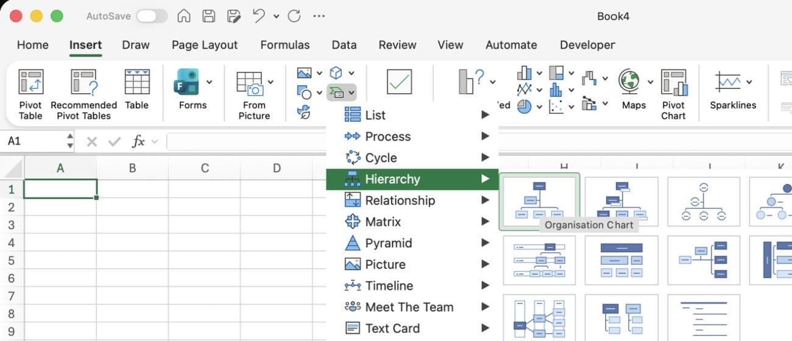
Task: Open Recommended Charts icon
Action: point(471,82)
